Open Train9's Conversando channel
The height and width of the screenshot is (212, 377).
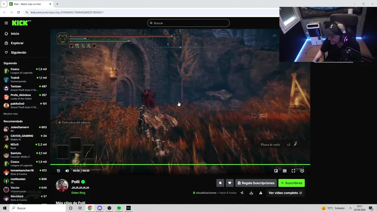(25, 79)
